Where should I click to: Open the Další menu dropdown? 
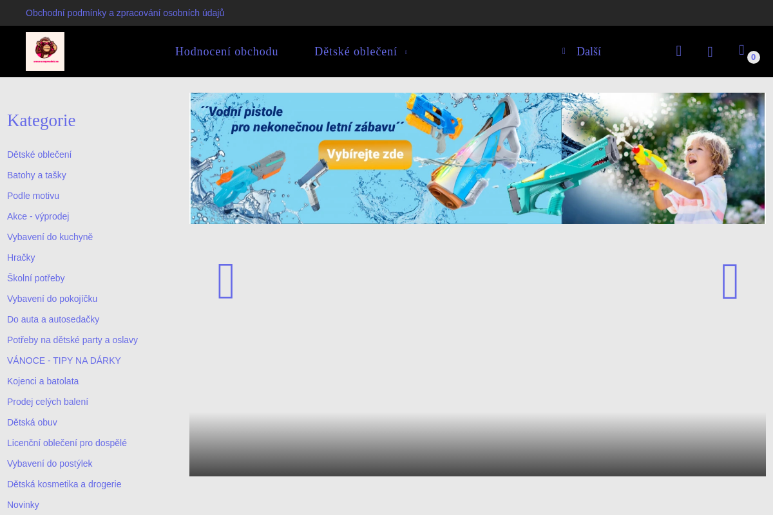(x=582, y=51)
